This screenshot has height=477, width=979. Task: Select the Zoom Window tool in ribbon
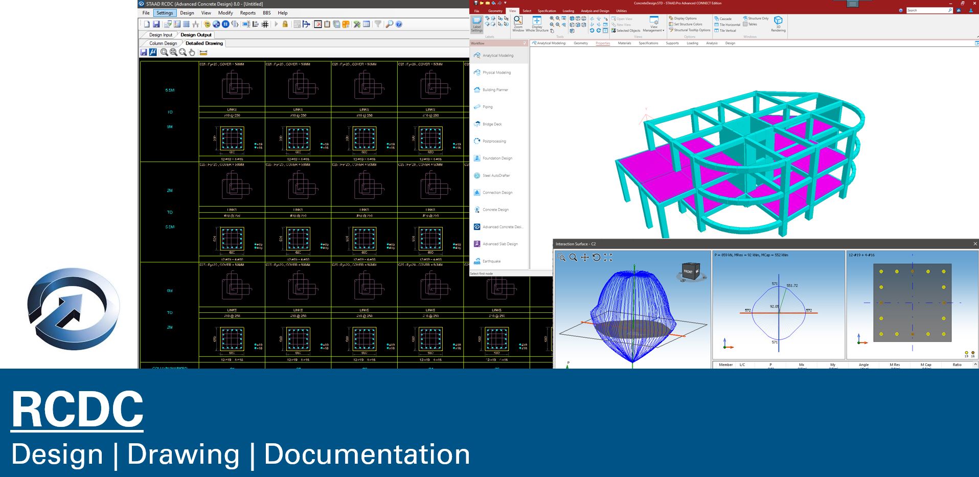click(518, 24)
